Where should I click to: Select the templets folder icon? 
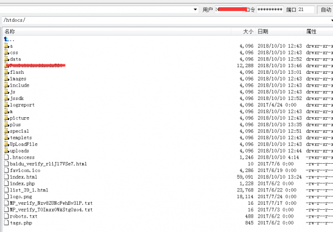[7, 137]
